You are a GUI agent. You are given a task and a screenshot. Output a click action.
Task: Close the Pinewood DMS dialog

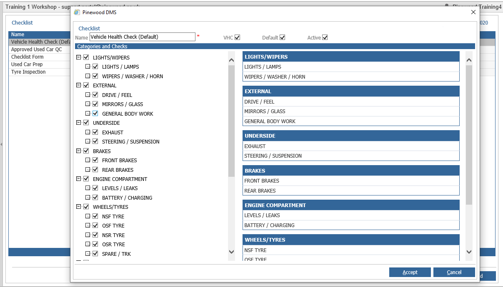[473, 12]
